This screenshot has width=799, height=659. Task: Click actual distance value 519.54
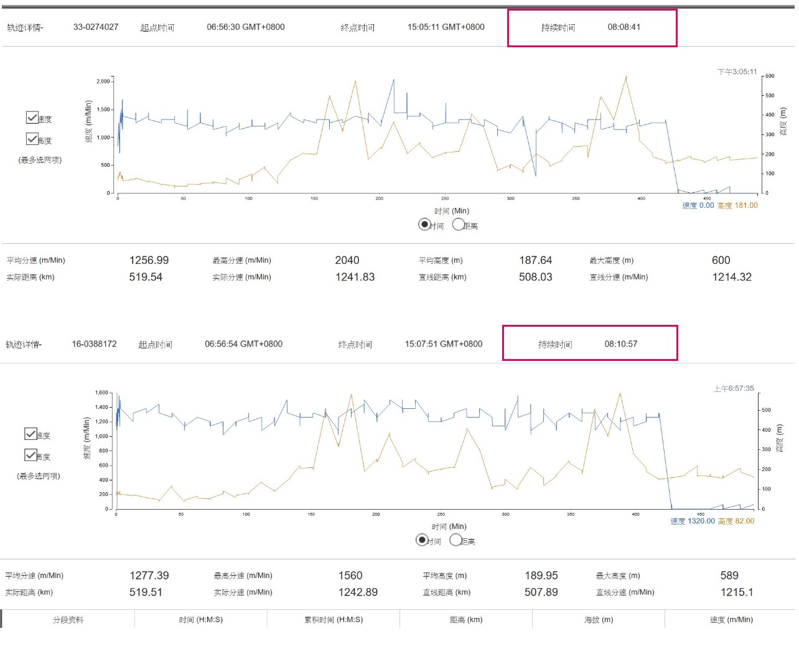tap(146, 277)
